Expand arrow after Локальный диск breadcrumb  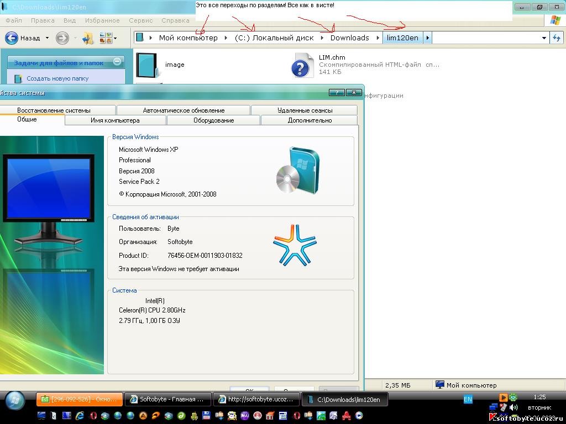322,38
